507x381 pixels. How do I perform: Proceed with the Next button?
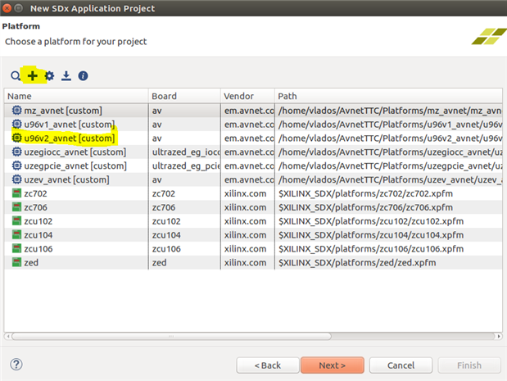pos(333,365)
